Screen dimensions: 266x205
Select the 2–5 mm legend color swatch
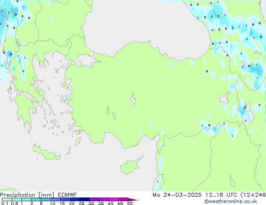pos(36,200)
